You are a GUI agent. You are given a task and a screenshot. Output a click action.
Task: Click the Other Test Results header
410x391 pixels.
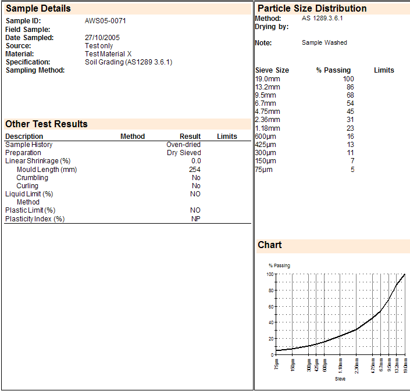pos(47,124)
